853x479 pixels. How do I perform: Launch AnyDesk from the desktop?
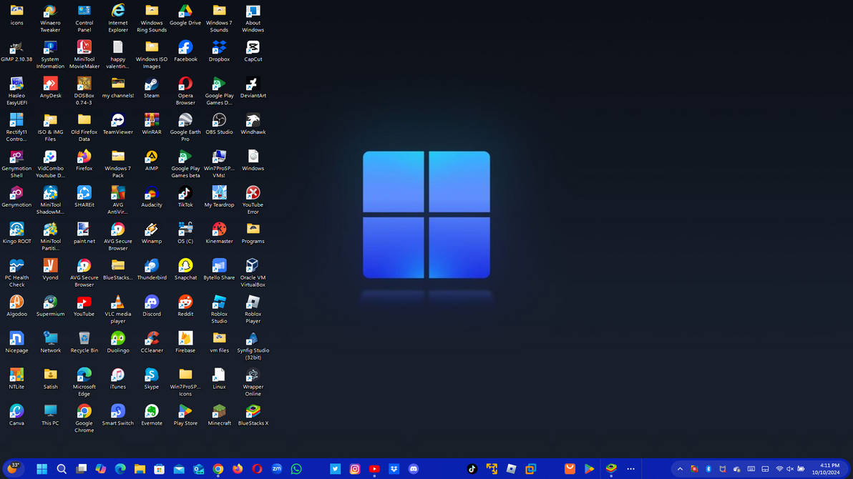click(x=50, y=87)
